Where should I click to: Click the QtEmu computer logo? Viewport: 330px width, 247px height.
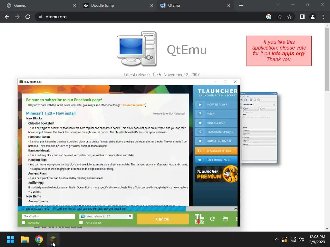pyautogui.click(x=137, y=49)
